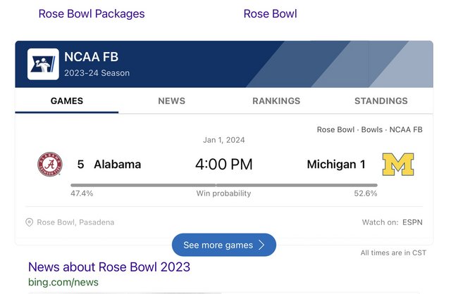
Task: Click the Michigan team name
Action: pyautogui.click(x=331, y=165)
